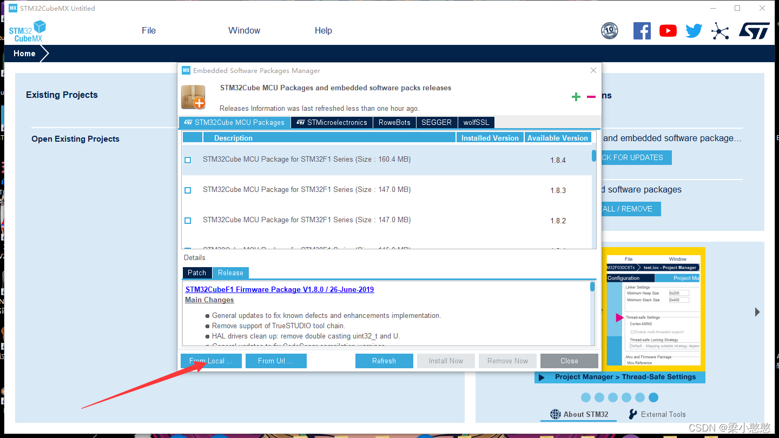This screenshot has width=779, height=438.
Task: Select the last highlighted carousel dot
Action: [653, 397]
